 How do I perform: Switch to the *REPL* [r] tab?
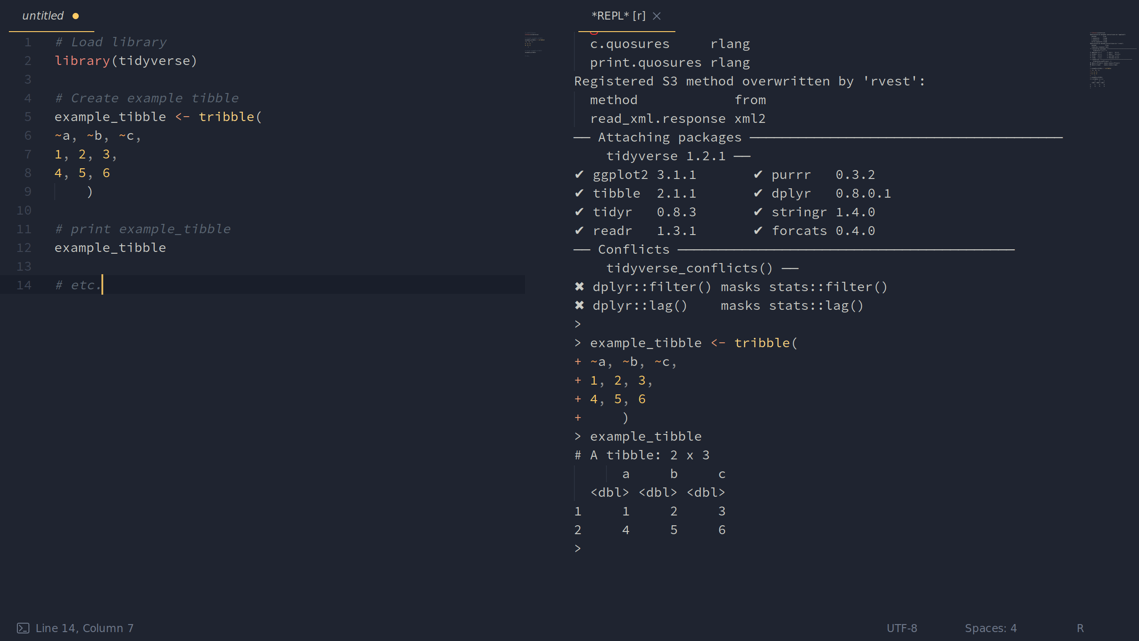tap(618, 16)
